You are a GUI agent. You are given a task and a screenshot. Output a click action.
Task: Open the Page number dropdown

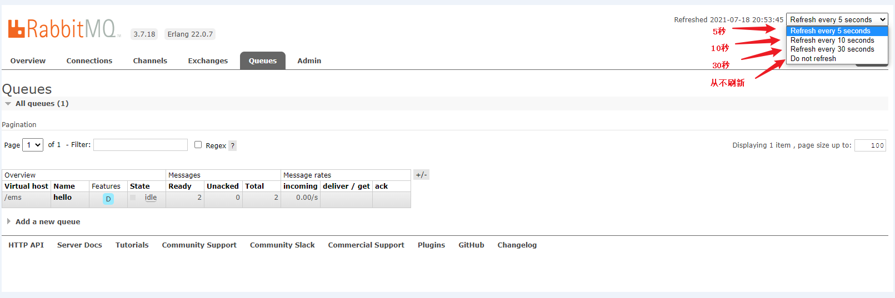[x=33, y=145]
